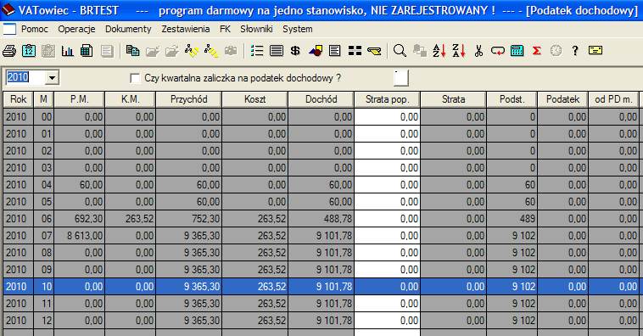Open the calculator icon in toolbar
Image resolution: width=643 pixels, height=336 pixels.
click(517, 51)
